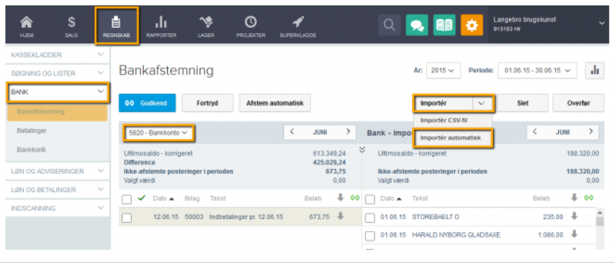This screenshot has height=264, width=614.
Task: Sort left table by Dato column
Action: (163, 199)
